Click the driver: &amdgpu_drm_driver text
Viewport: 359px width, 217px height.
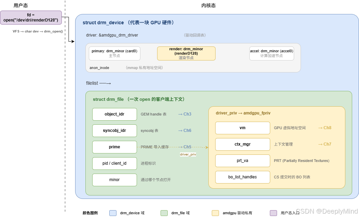(112, 35)
